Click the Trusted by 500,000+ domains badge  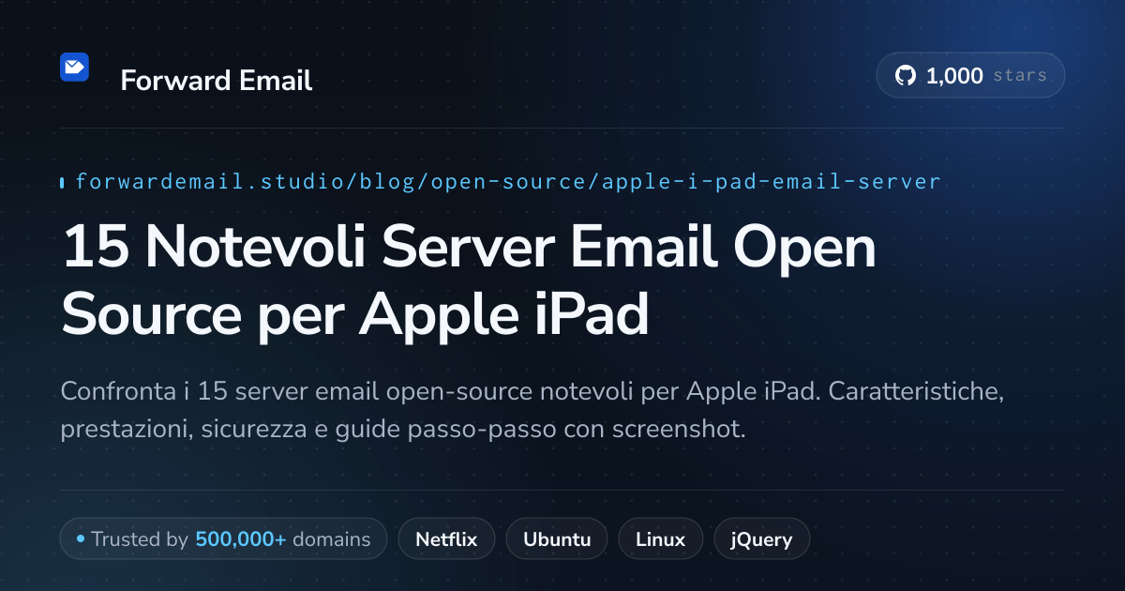[x=223, y=539]
